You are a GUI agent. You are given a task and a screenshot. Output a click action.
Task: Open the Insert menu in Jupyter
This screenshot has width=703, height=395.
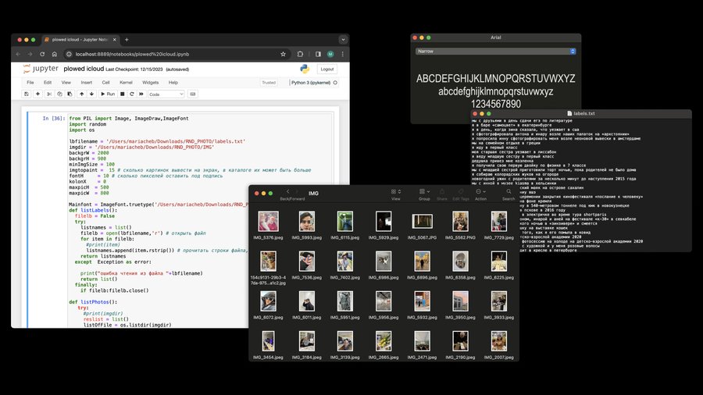tap(87, 83)
